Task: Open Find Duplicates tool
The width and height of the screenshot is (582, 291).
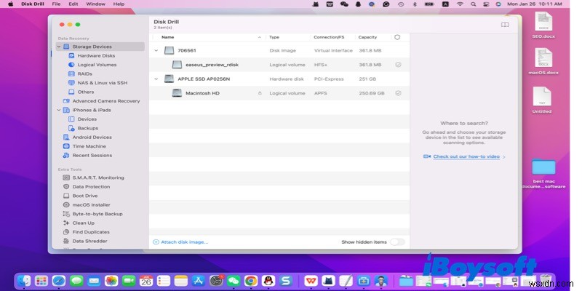Action: [x=91, y=232]
